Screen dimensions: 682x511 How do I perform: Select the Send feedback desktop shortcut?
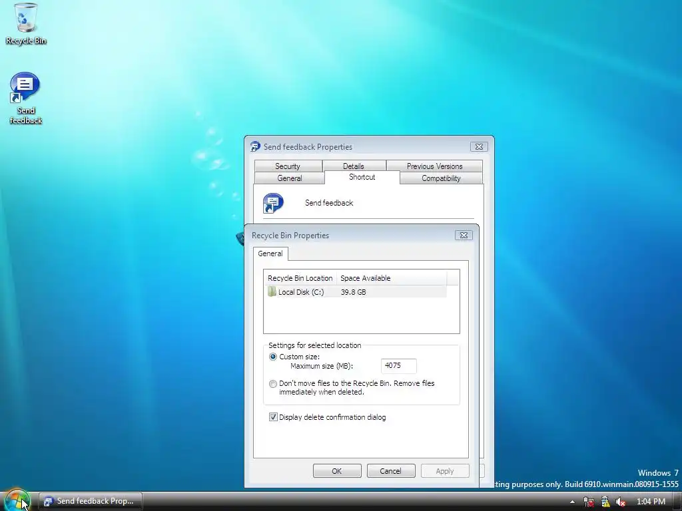25,98
